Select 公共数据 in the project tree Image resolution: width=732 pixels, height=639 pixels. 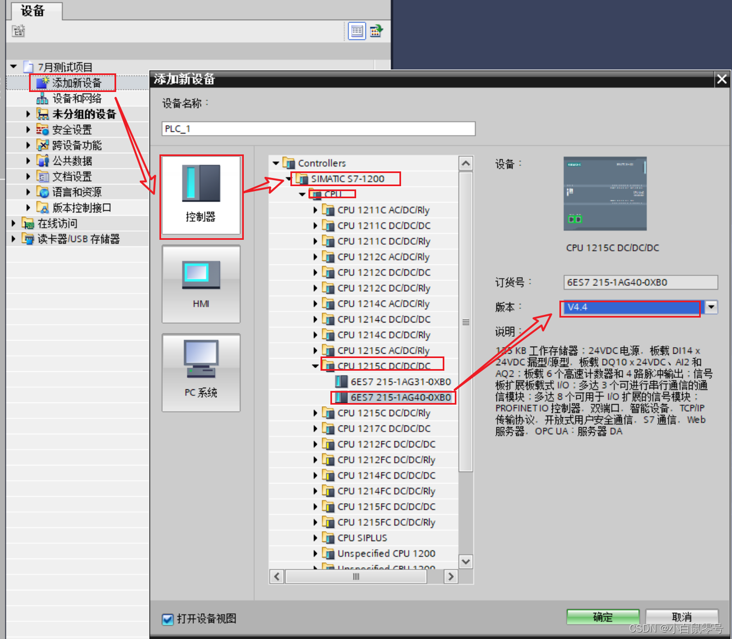72,161
